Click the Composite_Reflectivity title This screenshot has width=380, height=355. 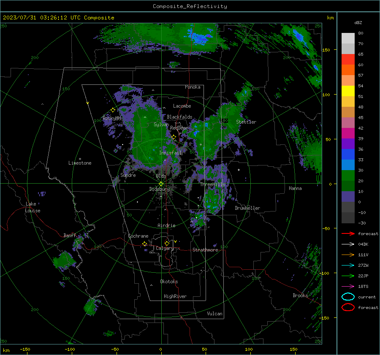click(x=190, y=6)
